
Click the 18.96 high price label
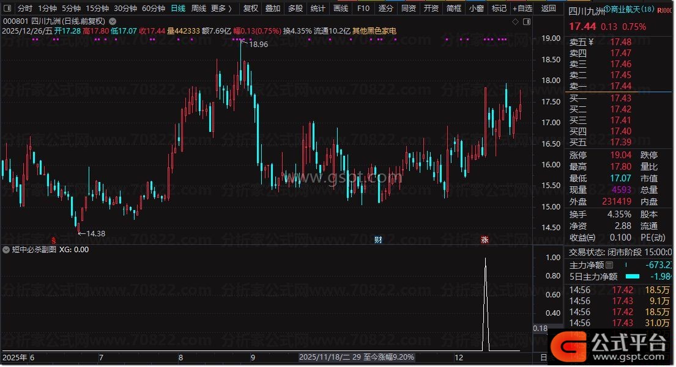point(259,45)
